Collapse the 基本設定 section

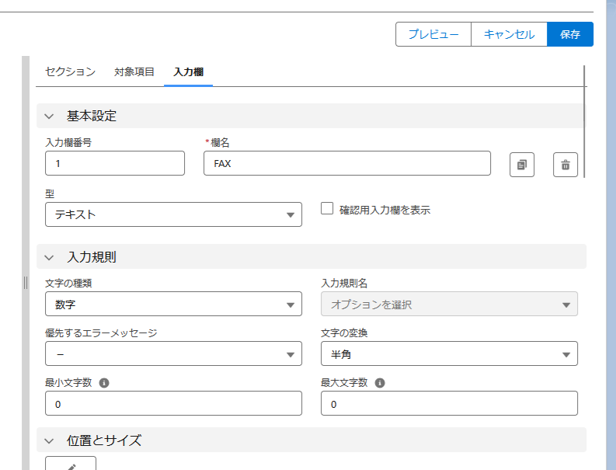click(50, 116)
